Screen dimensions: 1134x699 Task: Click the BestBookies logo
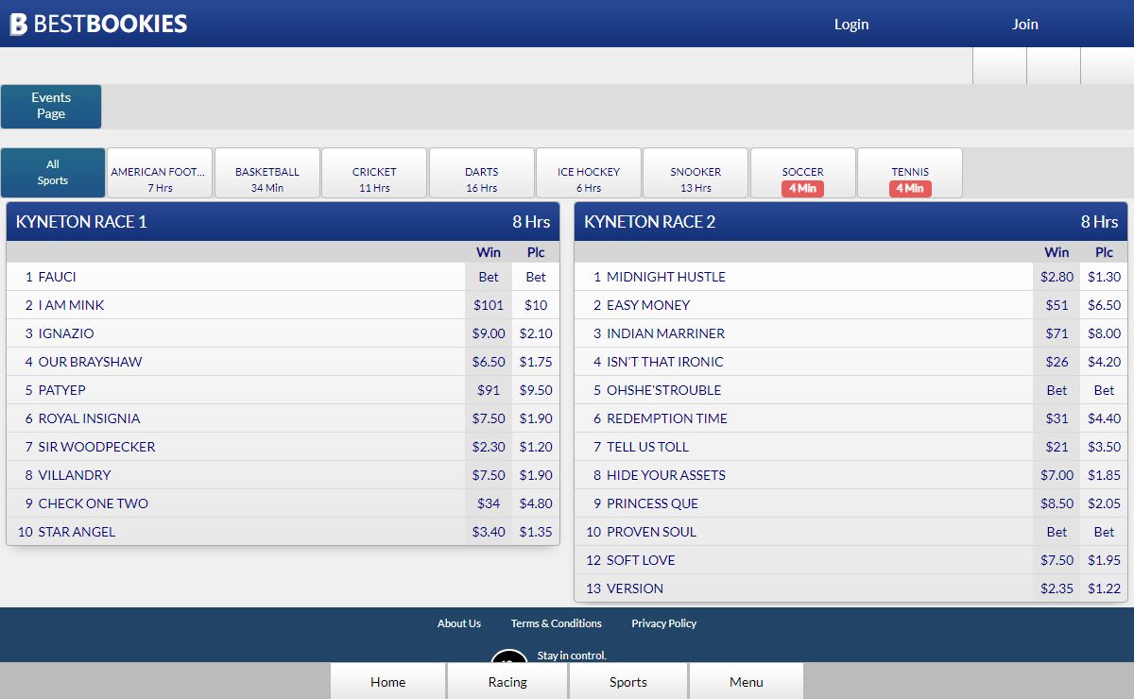[98, 24]
